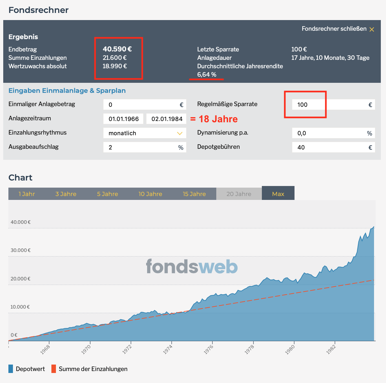Viewport: 386px width, 383px height.
Task: Select the 20 Jahre chart tab
Action: tap(239, 194)
